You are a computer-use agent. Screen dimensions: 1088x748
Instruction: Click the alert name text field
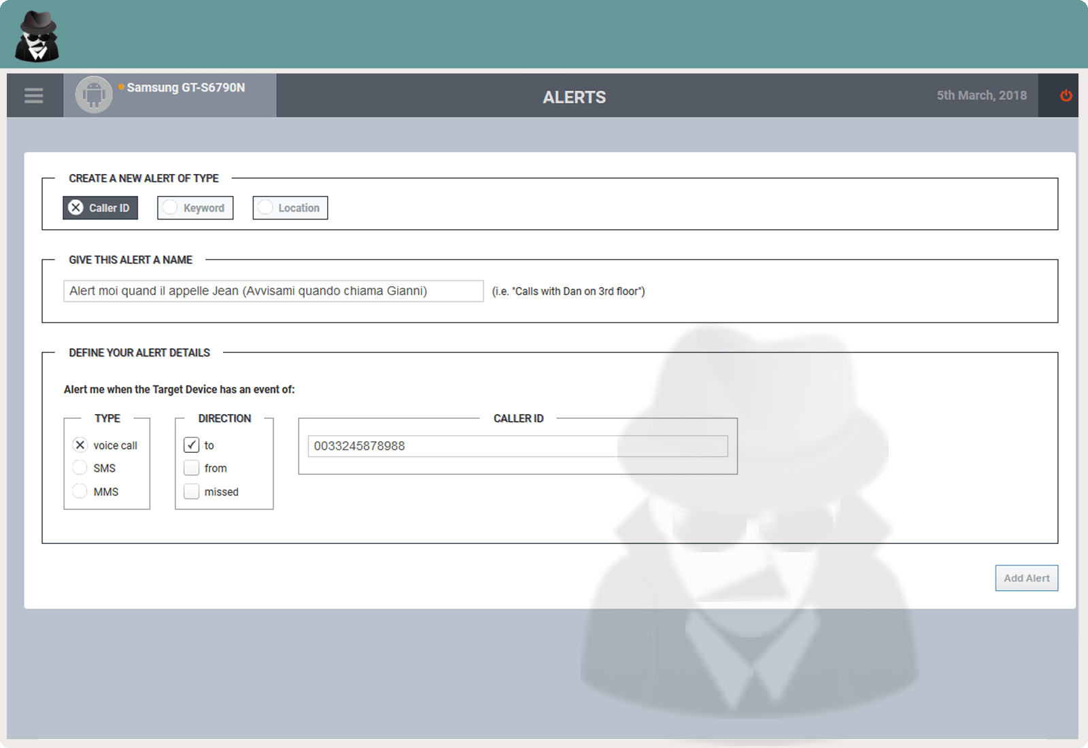pos(273,291)
